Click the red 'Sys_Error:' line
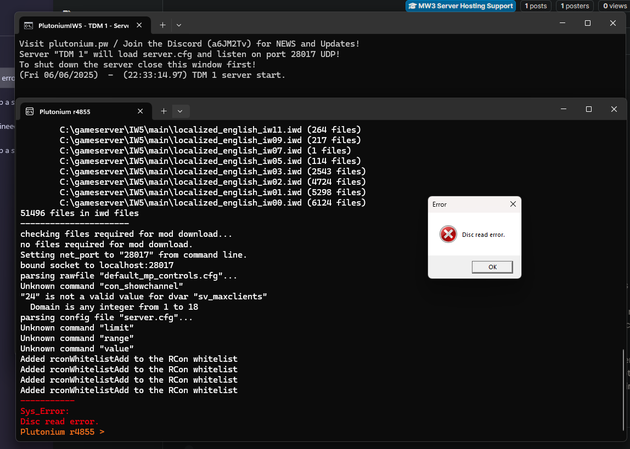The width and height of the screenshot is (630, 449). click(x=44, y=411)
